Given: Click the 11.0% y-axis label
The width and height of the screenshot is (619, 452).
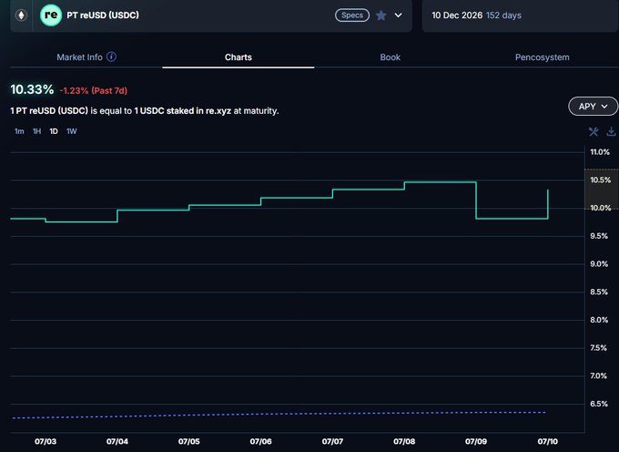Looking at the screenshot, I should 600,152.
